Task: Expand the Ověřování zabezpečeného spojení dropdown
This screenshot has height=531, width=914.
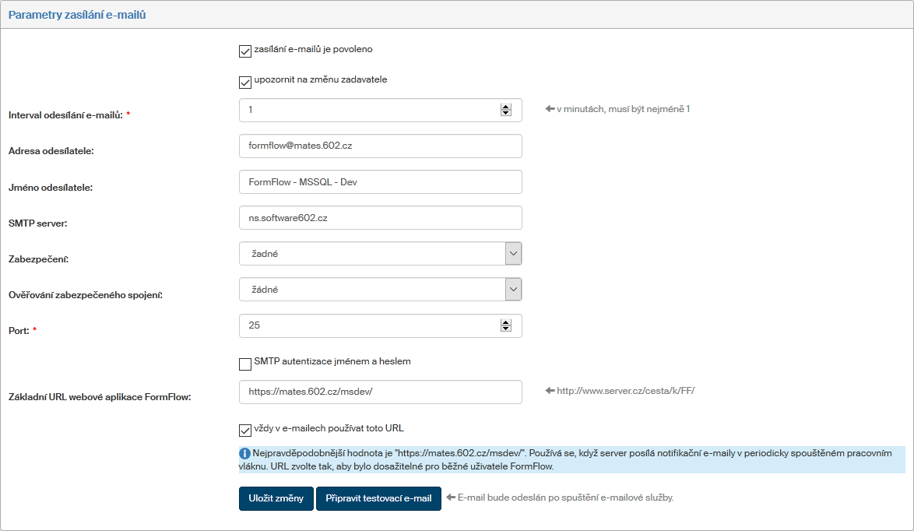Action: click(x=380, y=290)
